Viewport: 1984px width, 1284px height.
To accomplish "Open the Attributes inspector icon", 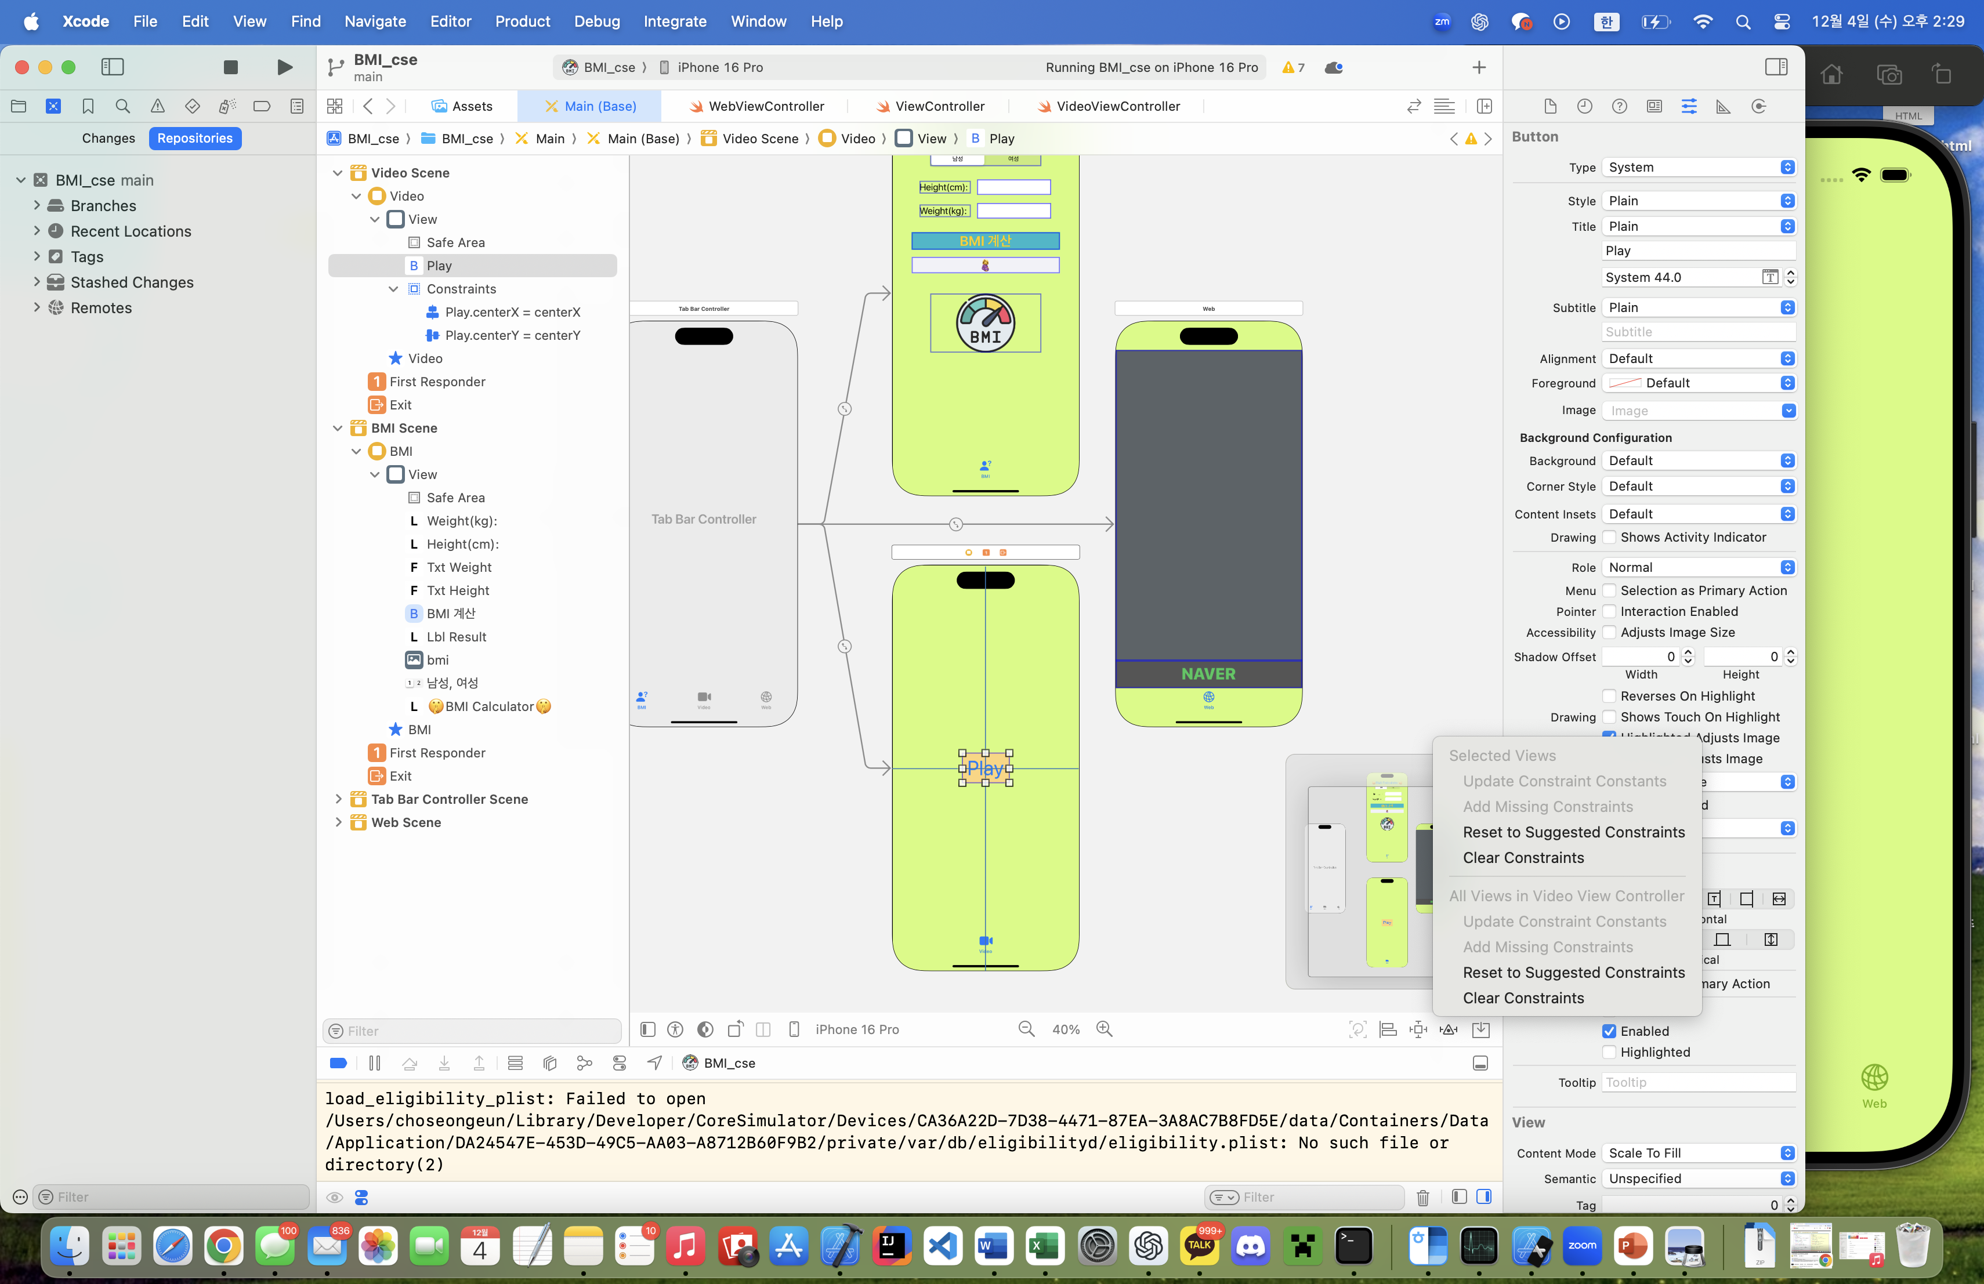I will coord(1688,106).
